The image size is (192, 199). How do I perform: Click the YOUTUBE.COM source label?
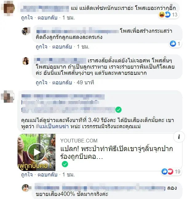coord(79,141)
